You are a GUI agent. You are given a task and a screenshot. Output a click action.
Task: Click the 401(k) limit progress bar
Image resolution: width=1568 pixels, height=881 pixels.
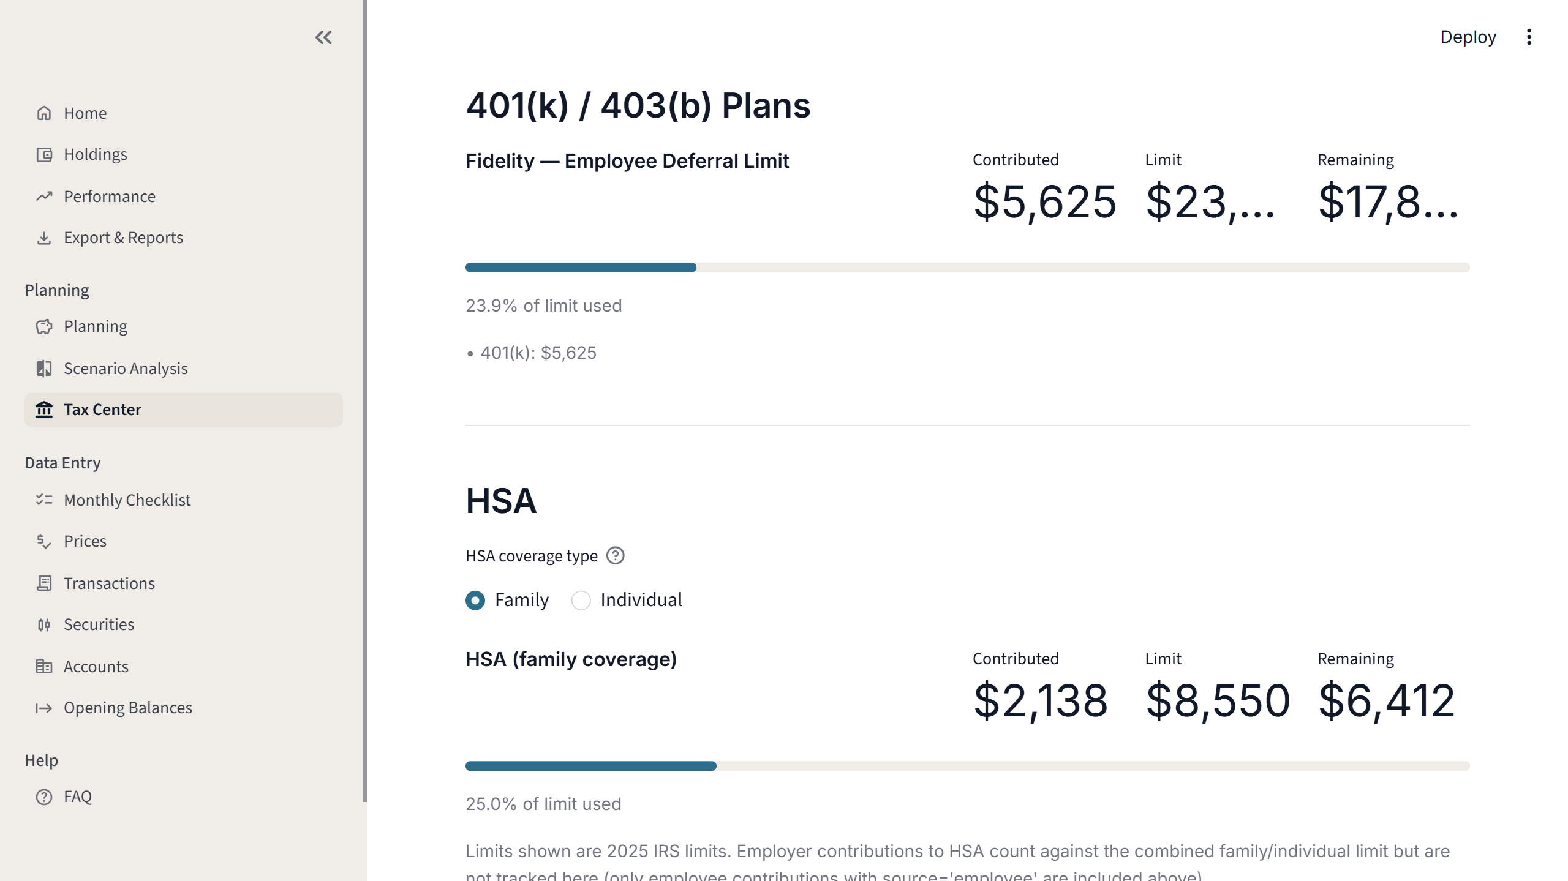[x=967, y=268]
